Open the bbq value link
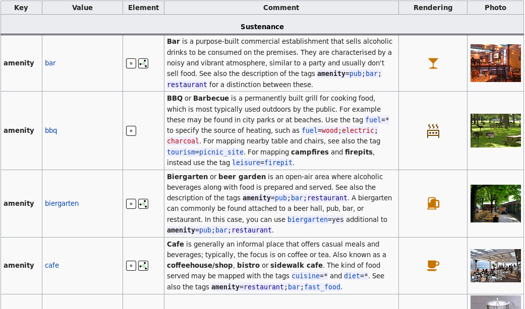Screen dimensions: 525x309 [51, 131]
